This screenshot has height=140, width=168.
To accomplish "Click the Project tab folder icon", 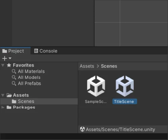I will tap(5, 51).
